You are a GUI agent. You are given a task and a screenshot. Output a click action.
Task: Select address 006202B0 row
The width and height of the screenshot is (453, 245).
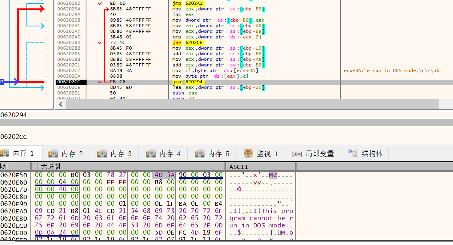[x=69, y=42]
